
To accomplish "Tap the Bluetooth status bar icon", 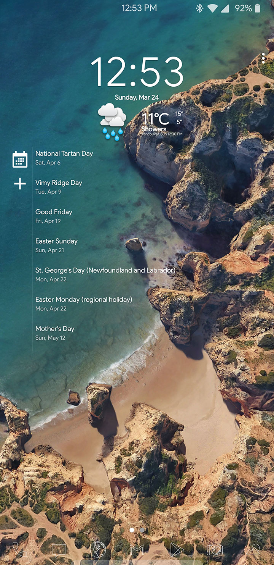I will 199,8.
